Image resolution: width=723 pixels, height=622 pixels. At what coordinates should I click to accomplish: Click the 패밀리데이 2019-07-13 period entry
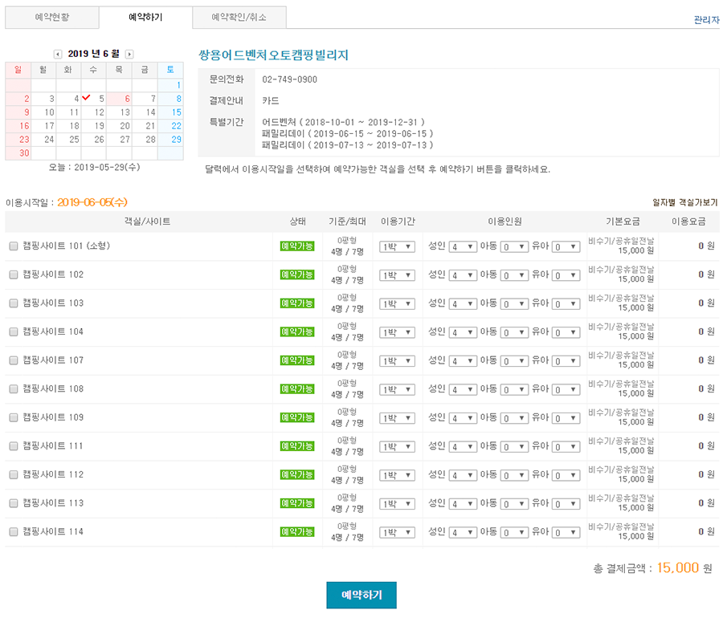click(x=348, y=145)
